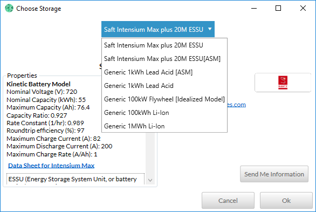316x212 pixels.
Task: Click the partially hidden website link ending in .com
Action: click(237, 105)
